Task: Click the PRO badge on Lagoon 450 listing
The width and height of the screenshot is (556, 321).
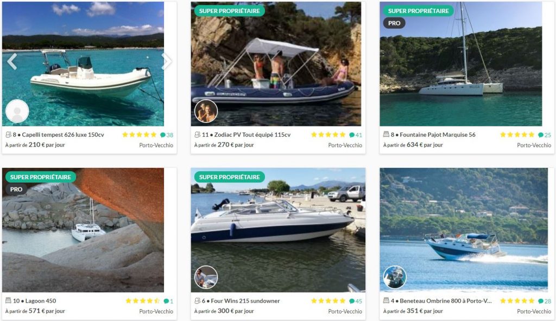Action: coord(16,189)
